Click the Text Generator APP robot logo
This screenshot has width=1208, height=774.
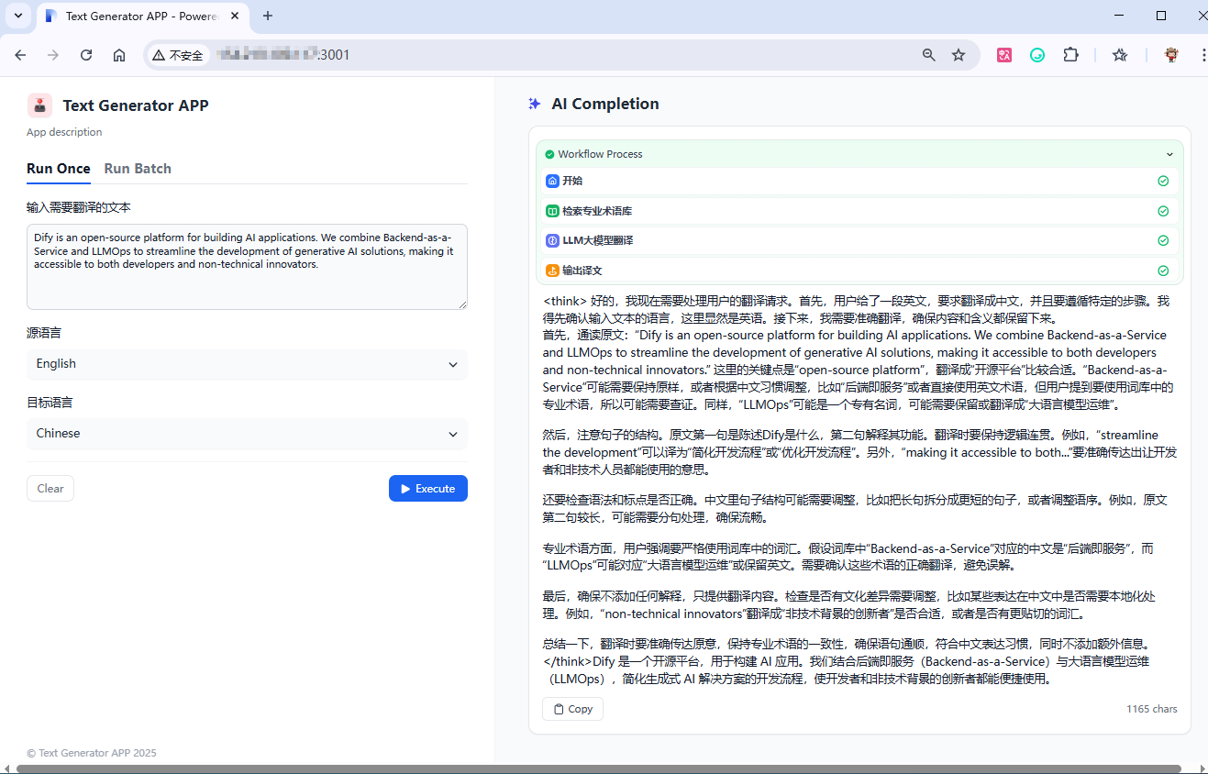(39, 105)
